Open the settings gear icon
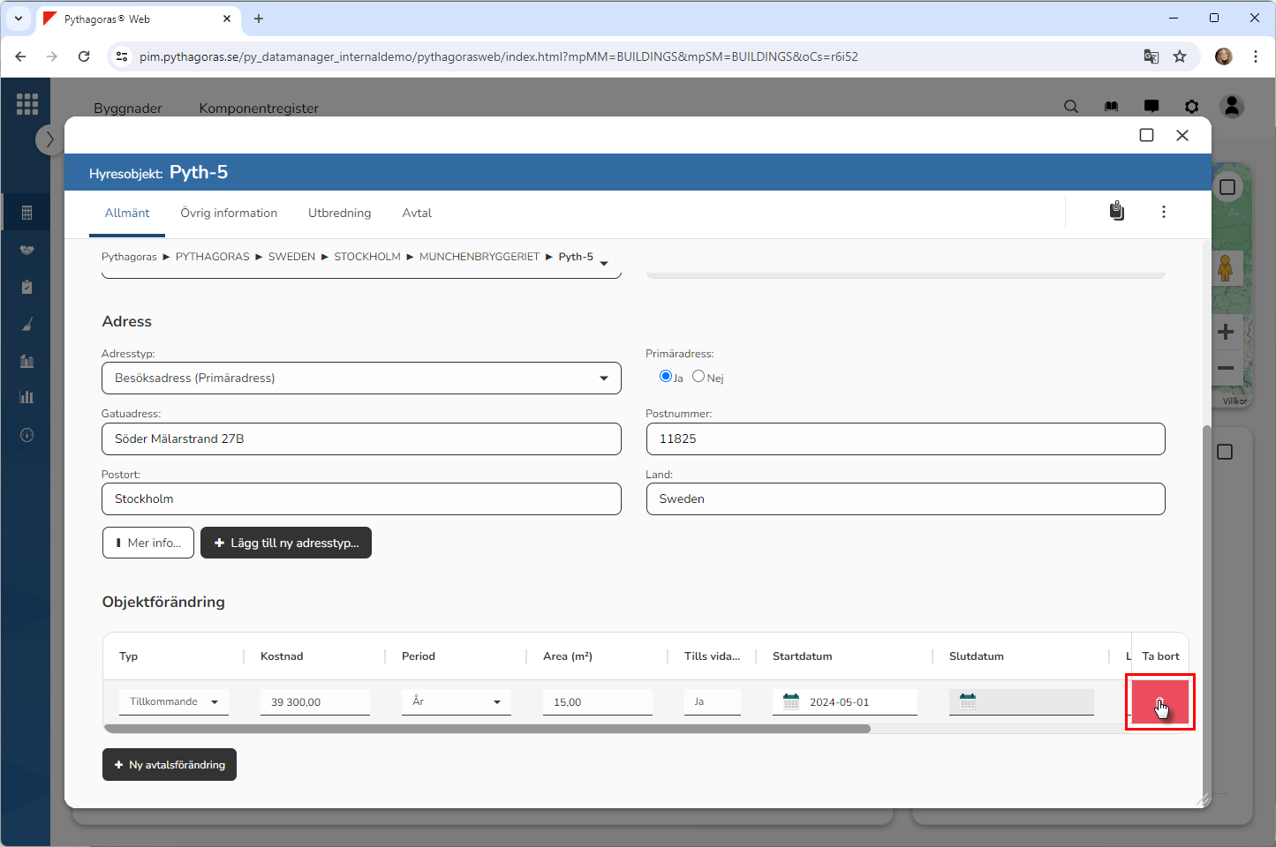The image size is (1276, 847). tap(1192, 107)
